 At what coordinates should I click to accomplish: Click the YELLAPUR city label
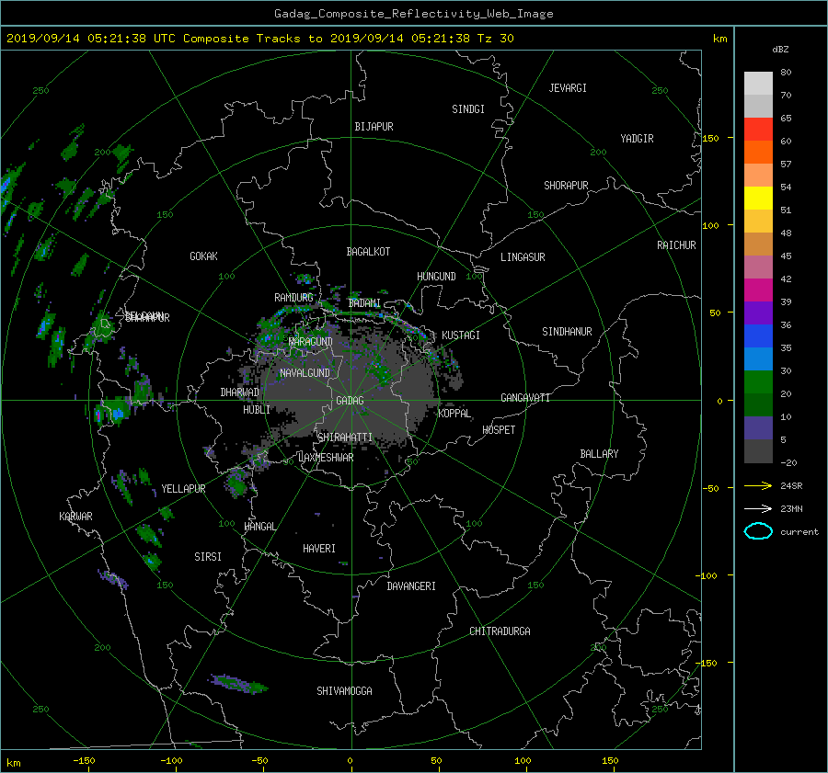point(183,489)
